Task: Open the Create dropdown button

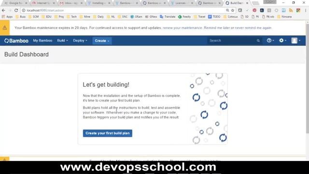Action: pyautogui.click(x=102, y=41)
